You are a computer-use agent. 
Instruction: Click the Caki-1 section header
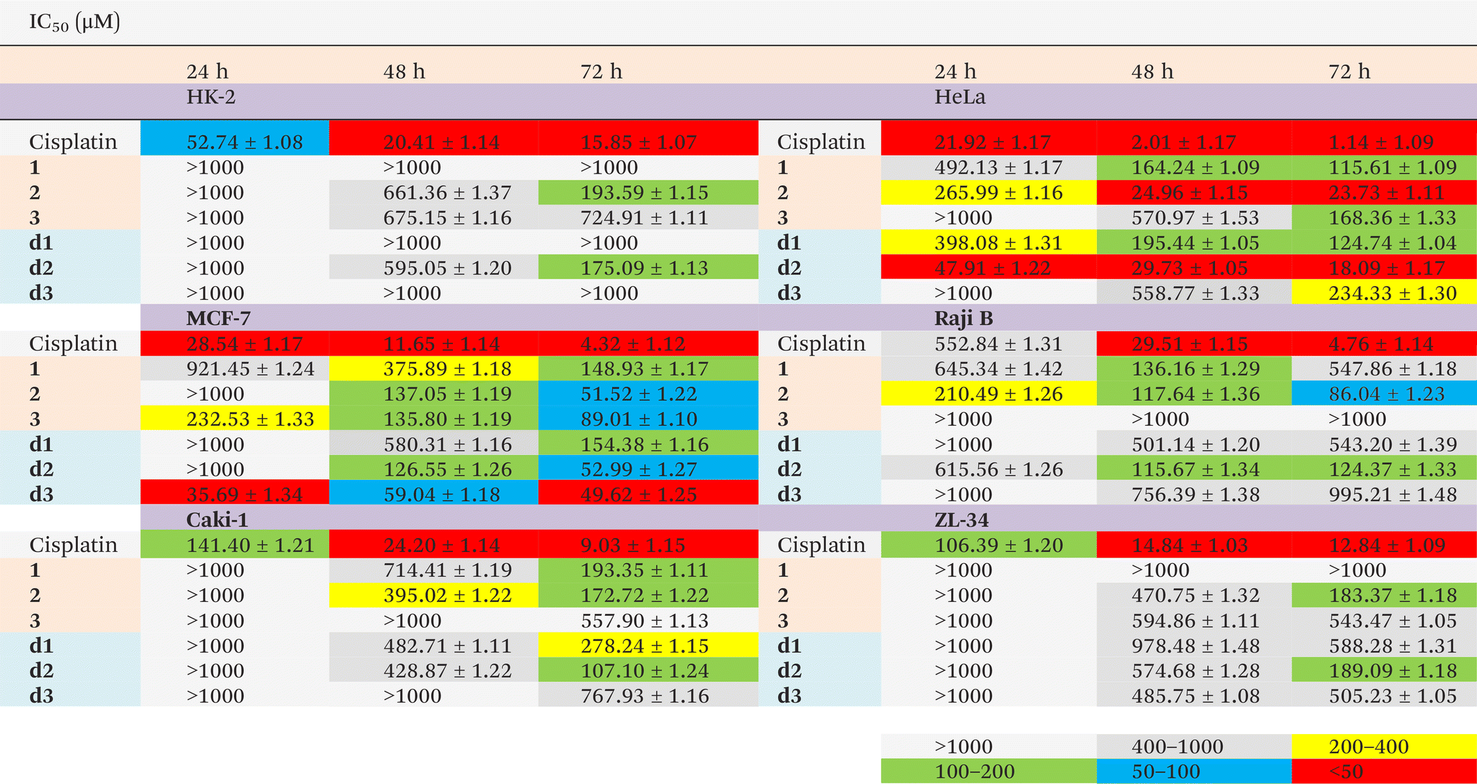(x=217, y=519)
